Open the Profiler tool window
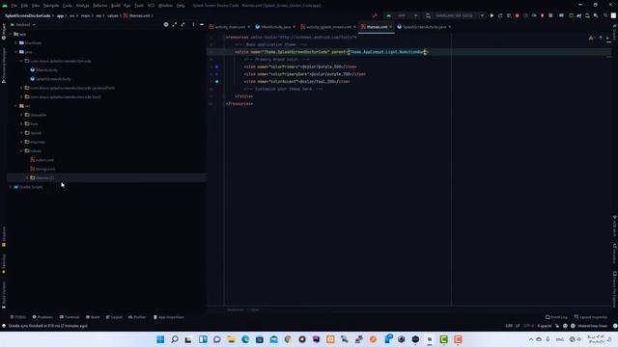 pyautogui.click(x=137, y=317)
